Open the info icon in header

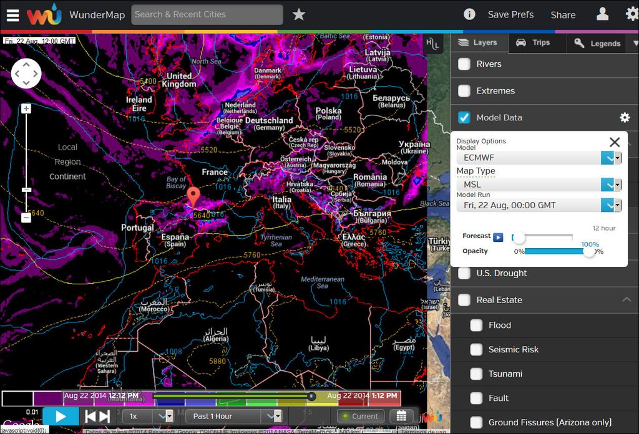pyautogui.click(x=469, y=15)
